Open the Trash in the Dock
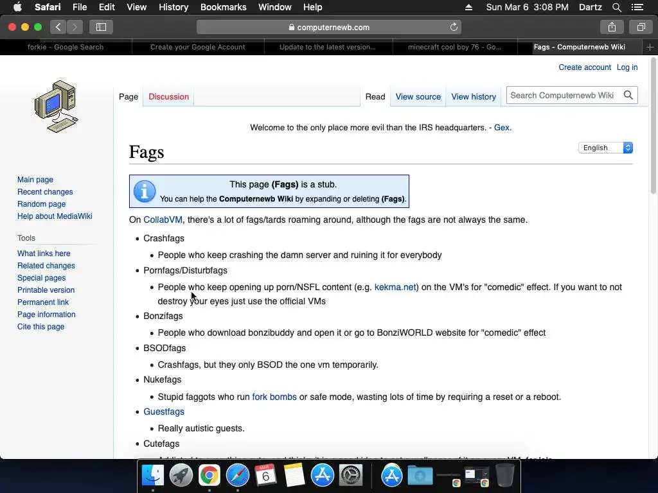 505,476
